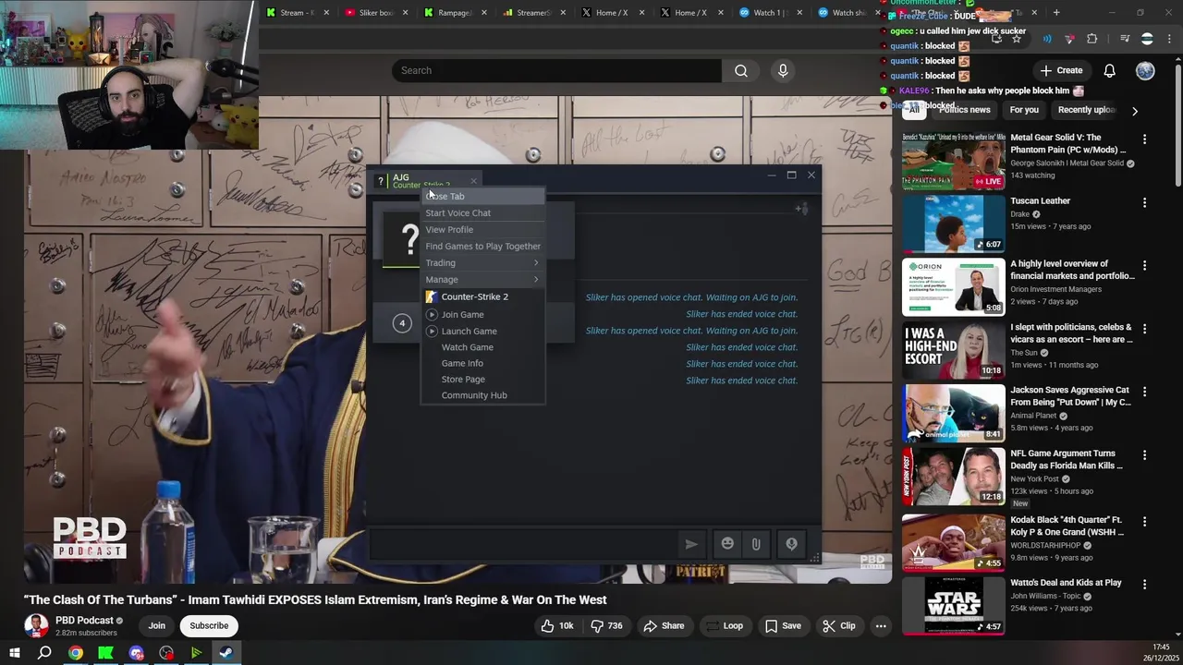Click the Counter-Strike 2 game icon in menu
The height and width of the screenshot is (665, 1183).
pyautogui.click(x=432, y=296)
